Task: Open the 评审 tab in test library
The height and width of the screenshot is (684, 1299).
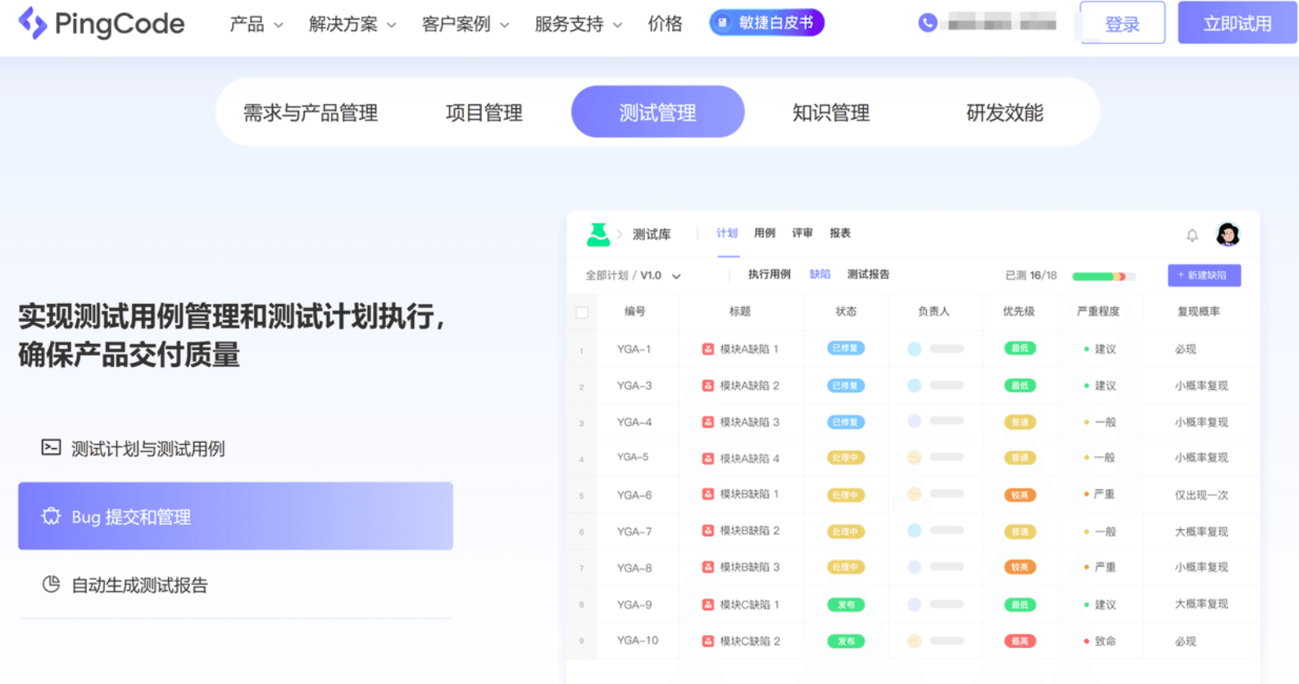Action: 802,233
